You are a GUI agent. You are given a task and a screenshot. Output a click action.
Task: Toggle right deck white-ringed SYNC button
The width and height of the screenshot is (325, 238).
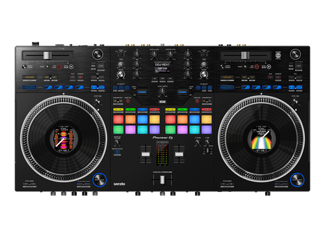point(269,67)
